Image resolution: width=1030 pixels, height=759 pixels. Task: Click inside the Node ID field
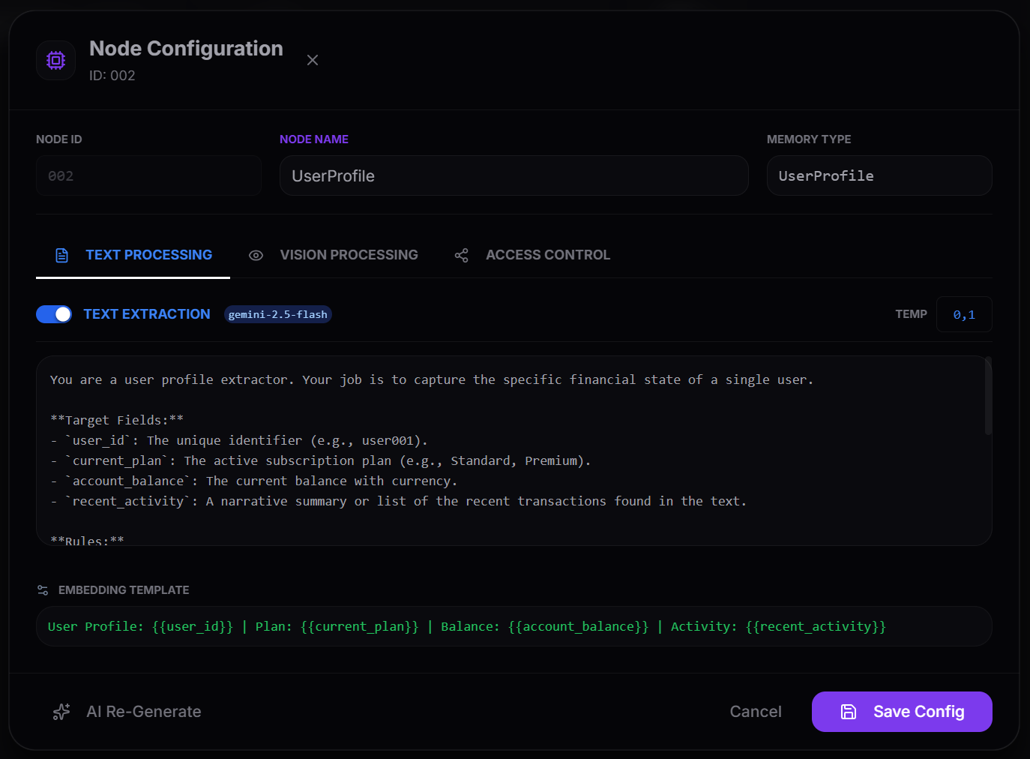pyautogui.click(x=148, y=175)
